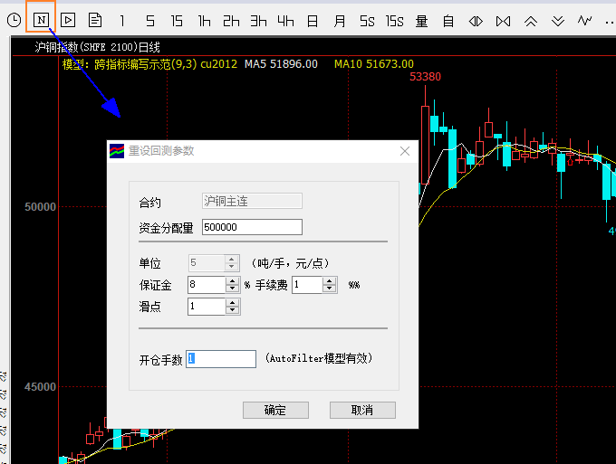Select the 4h timeframe button

(285, 20)
